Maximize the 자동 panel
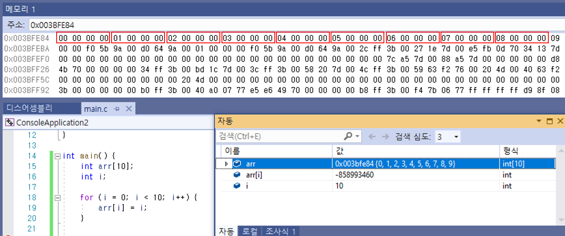Screen dimensions: 565x236 549,121
